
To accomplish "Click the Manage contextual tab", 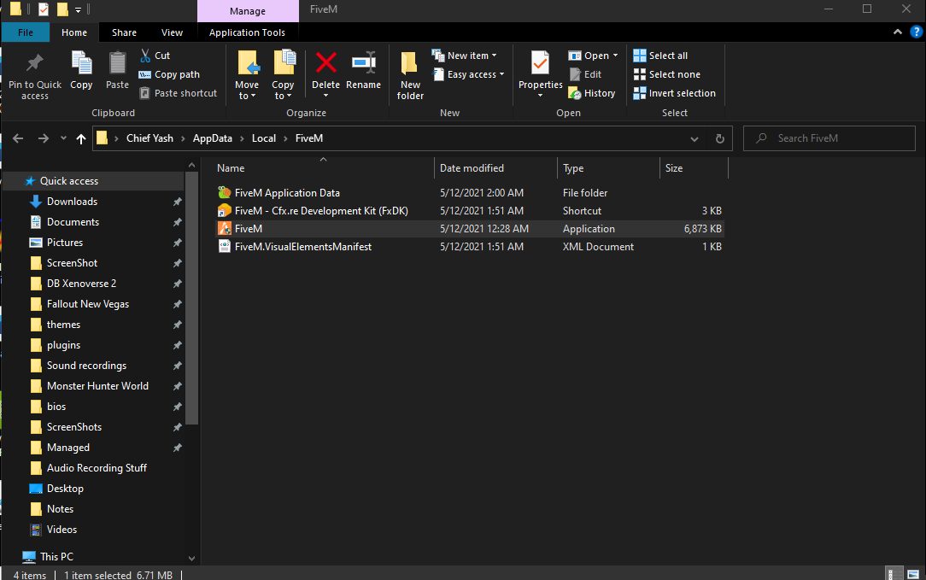I will [248, 11].
